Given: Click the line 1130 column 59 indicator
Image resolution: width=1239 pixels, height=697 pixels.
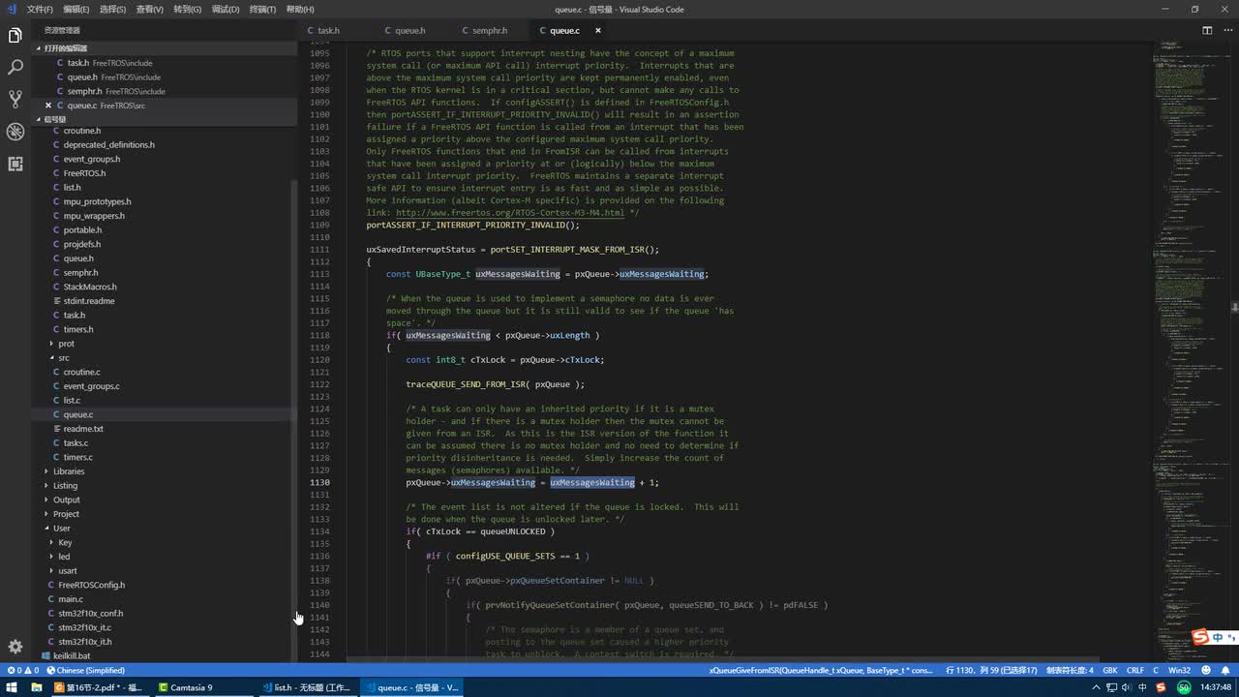Looking at the screenshot, I should (990, 670).
